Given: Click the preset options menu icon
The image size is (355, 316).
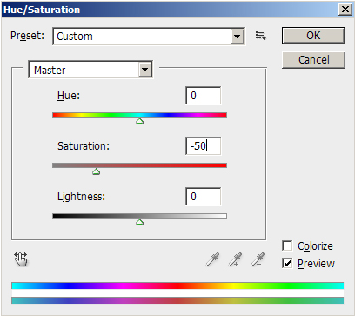Looking at the screenshot, I should click(261, 36).
